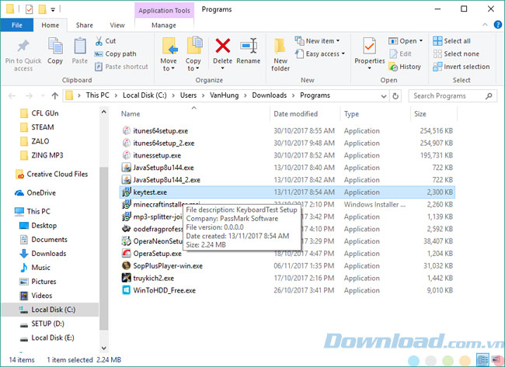Open the Properties checkmark icon
This screenshot has width=505, height=367.
coord(369,47)
